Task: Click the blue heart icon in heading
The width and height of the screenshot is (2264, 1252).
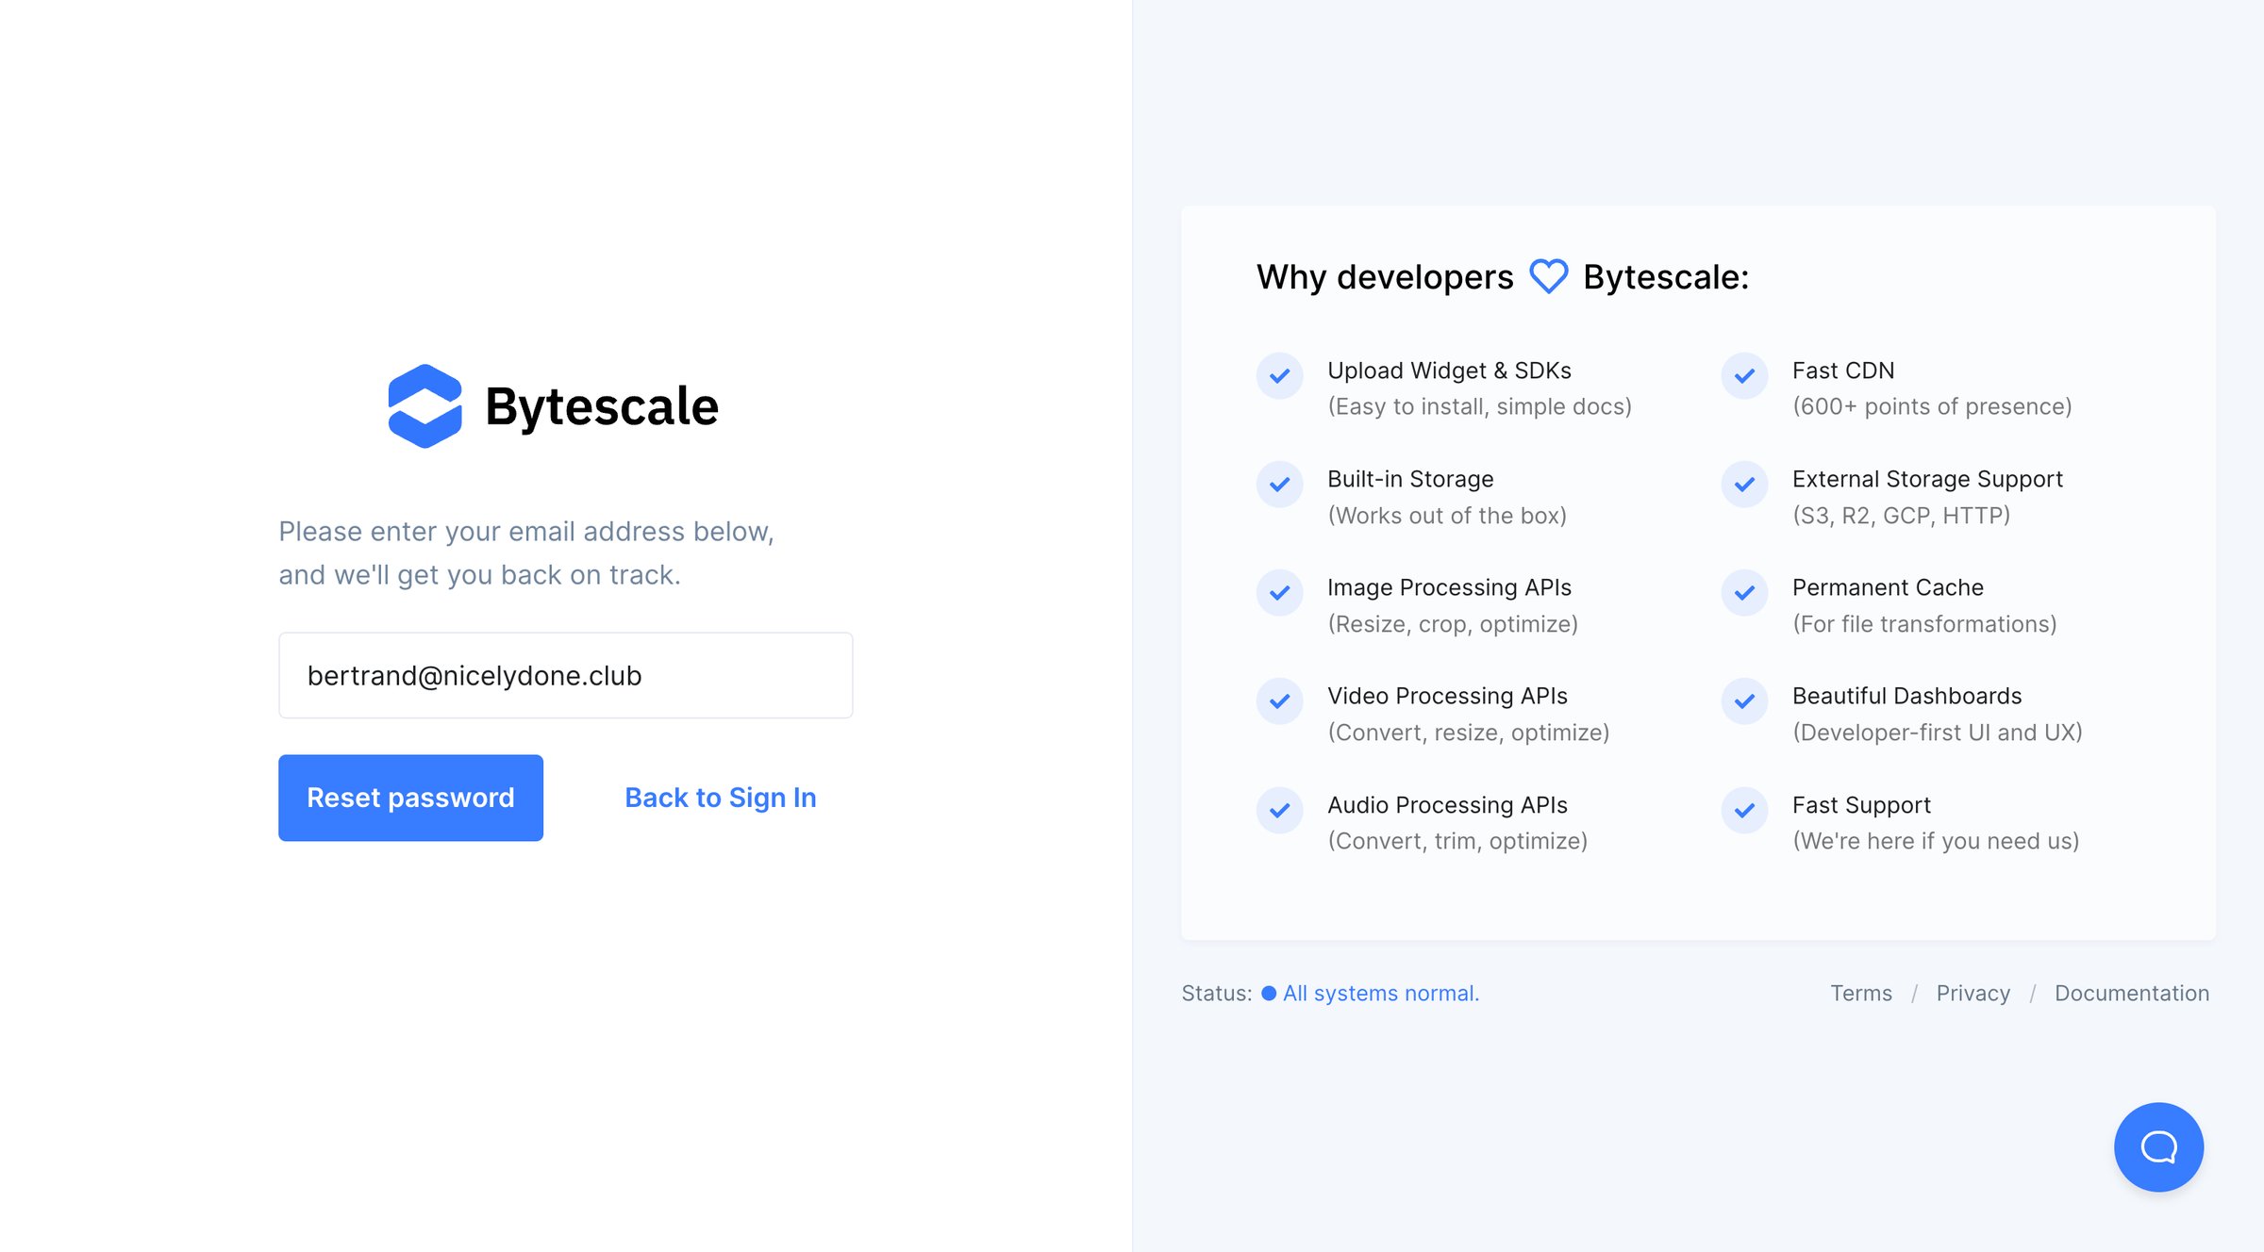Action: [1549, 276]
